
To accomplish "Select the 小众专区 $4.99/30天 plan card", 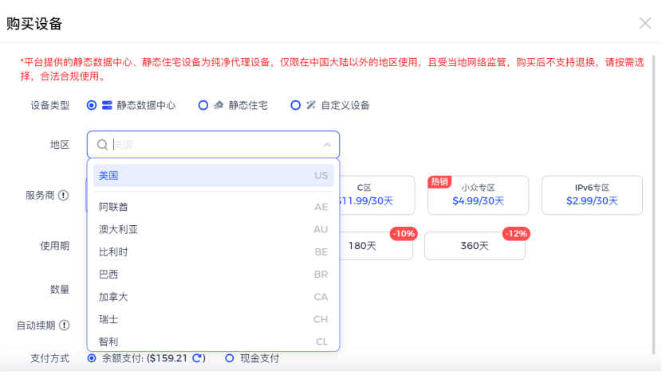I will (478, 195).
